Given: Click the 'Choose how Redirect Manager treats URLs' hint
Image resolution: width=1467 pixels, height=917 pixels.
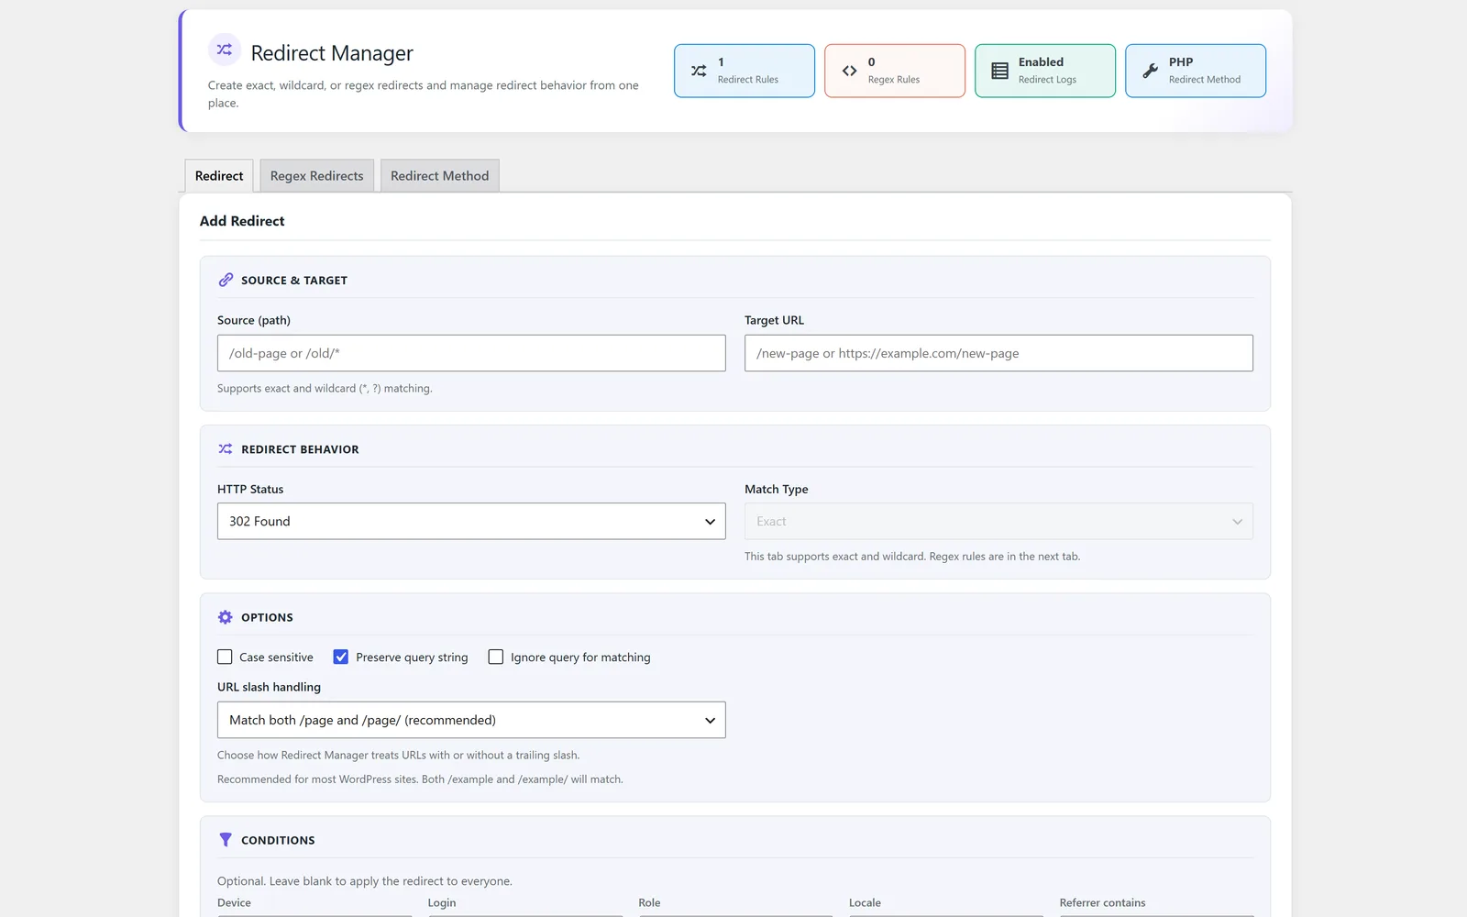Looking at the screenshot, I should (x=399, y=756).
